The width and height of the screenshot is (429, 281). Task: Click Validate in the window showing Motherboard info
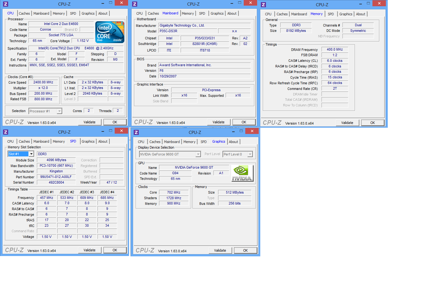click(218, 122)
